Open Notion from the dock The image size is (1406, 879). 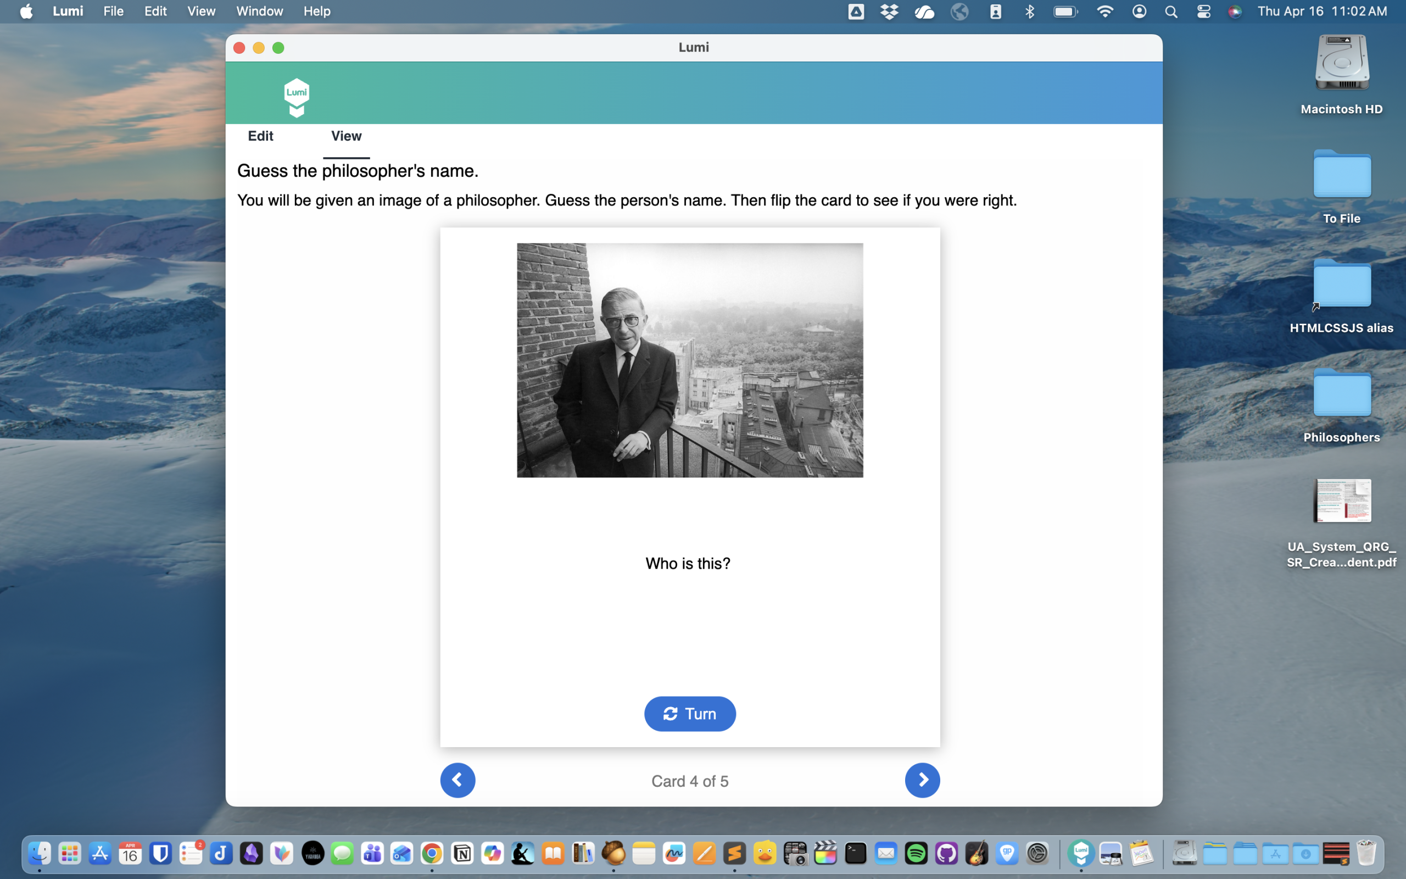[462, 853]
